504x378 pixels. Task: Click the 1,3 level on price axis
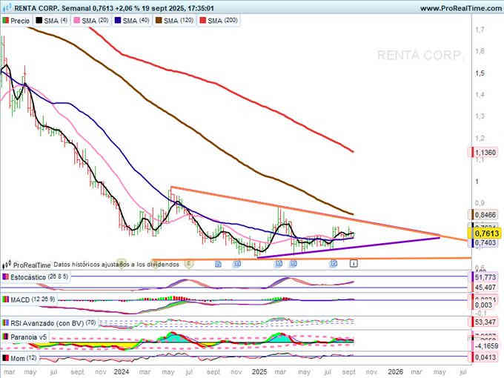[x=480, y=116]
